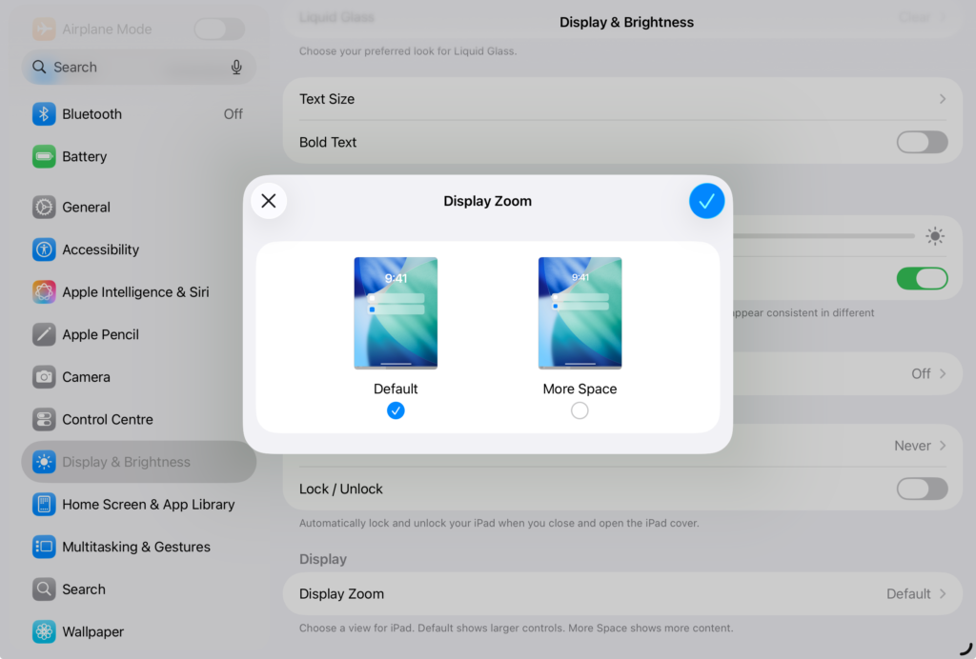The width and height of the screenshot is (976, 659).
Task: Select the More Space radio button
Action: [x=579, y=410]
